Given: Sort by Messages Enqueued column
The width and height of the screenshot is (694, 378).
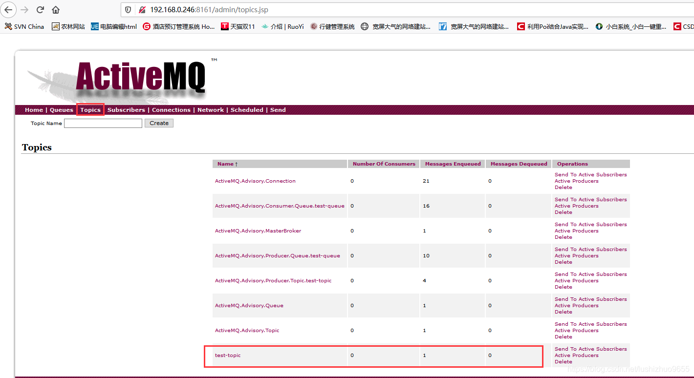Looking at the screenshot, I should (453, 164).
